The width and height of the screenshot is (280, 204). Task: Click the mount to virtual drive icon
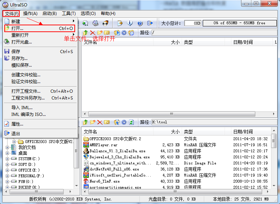pyautogui.click(x=95, y=23)
